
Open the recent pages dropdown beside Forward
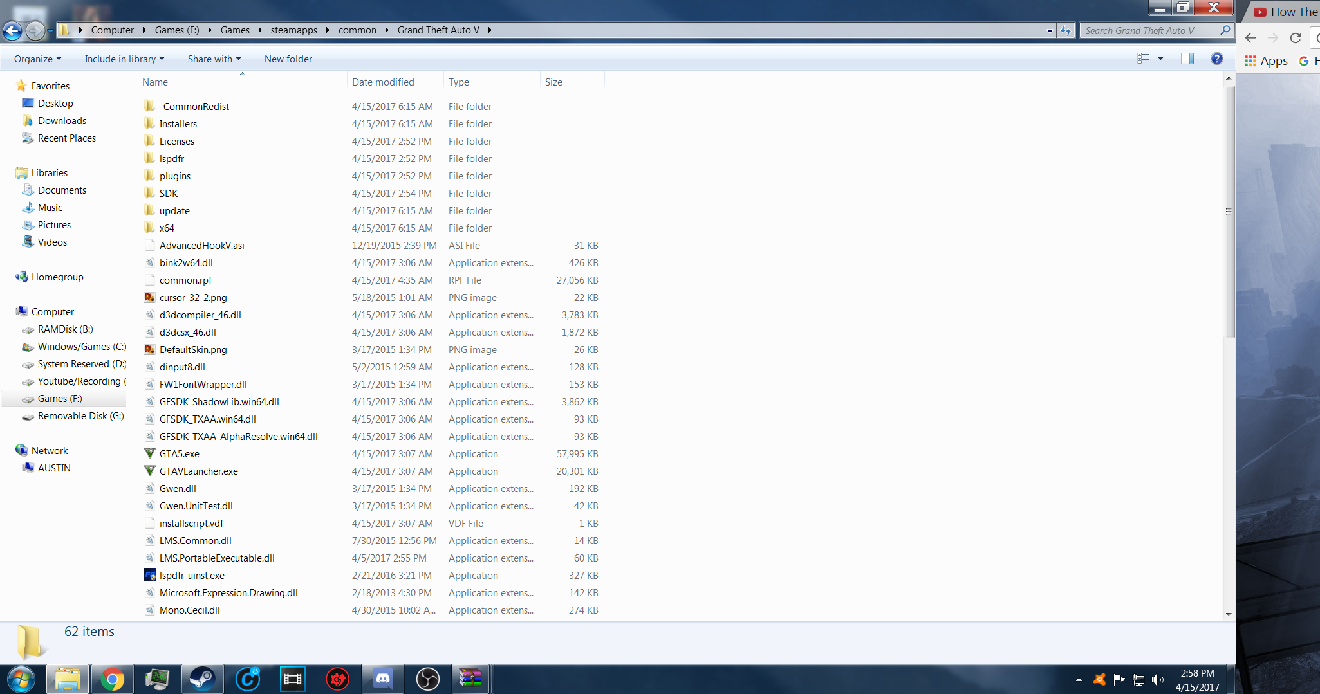[x=50, y=30]
